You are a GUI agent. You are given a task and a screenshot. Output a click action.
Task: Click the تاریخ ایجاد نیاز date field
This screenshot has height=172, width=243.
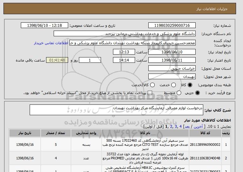pos(172,52)
